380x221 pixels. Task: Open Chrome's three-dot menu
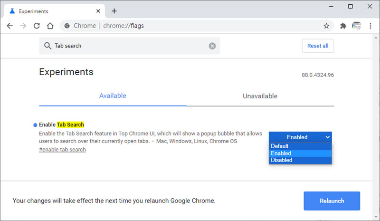[x=370, y=26]
